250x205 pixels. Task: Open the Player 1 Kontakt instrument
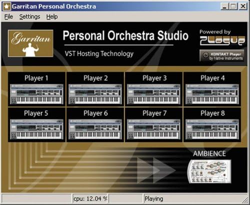tap(36, 94)
